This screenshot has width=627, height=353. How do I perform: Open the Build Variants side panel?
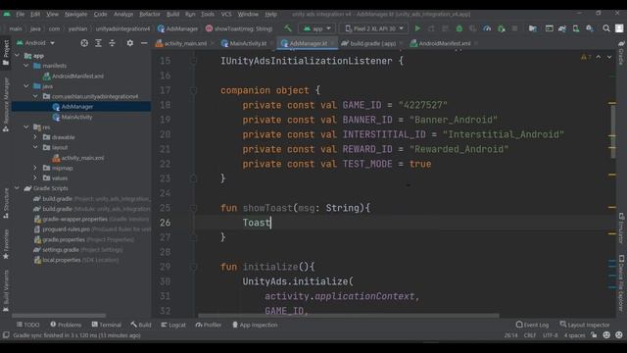(x=6, y=291)
